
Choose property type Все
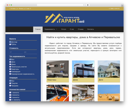tap(10, 60)
